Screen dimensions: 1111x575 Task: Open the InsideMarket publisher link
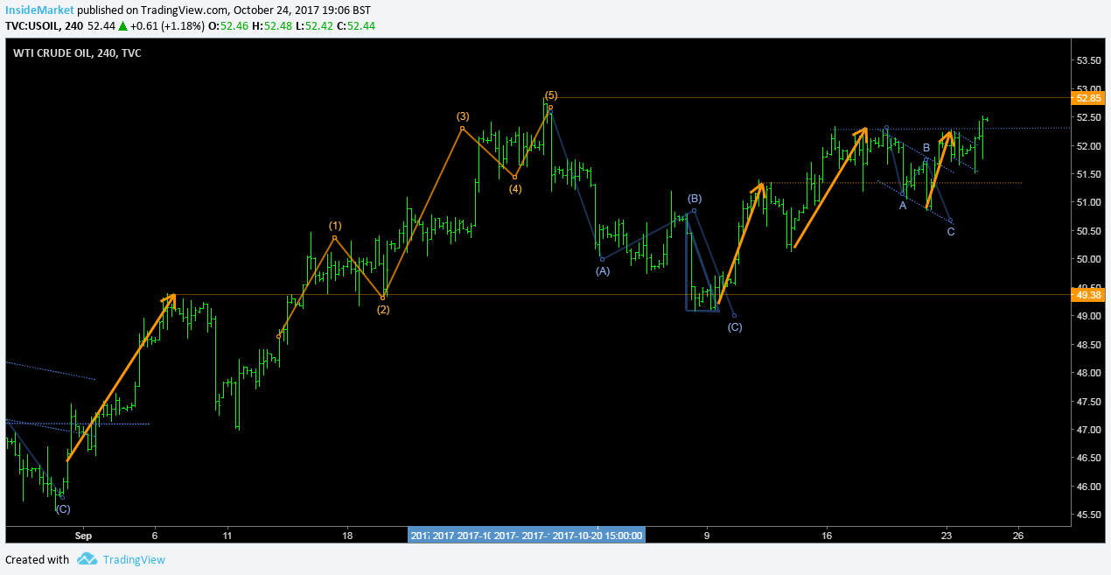38,10
